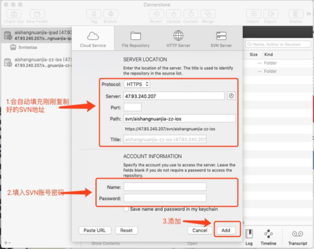Open the Timeline view icon
This screenshot has height=249, width=314.
[x=268, y=234]
